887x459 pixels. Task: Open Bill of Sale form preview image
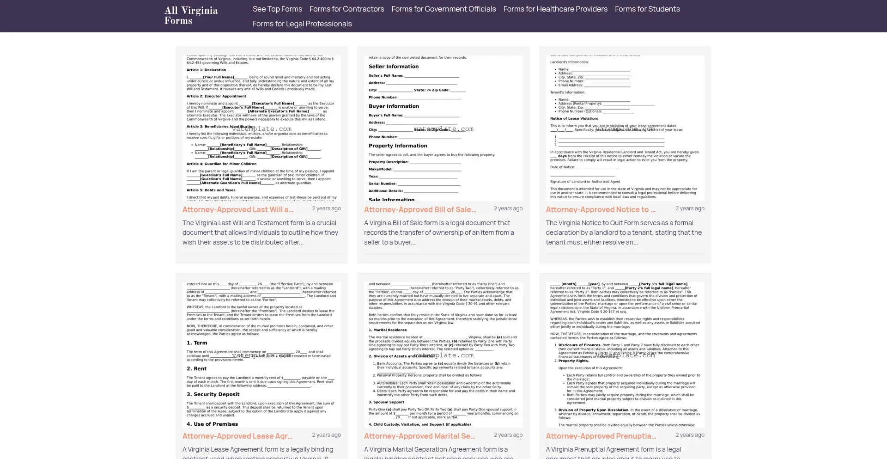point(443,128)
